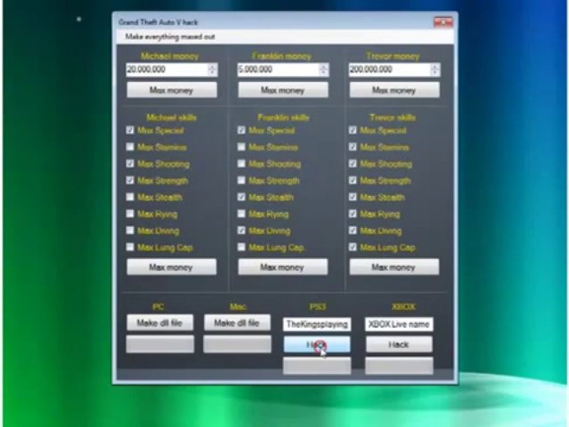Uncheck Michael's Max Special checkbox

[x=130, y=130]
